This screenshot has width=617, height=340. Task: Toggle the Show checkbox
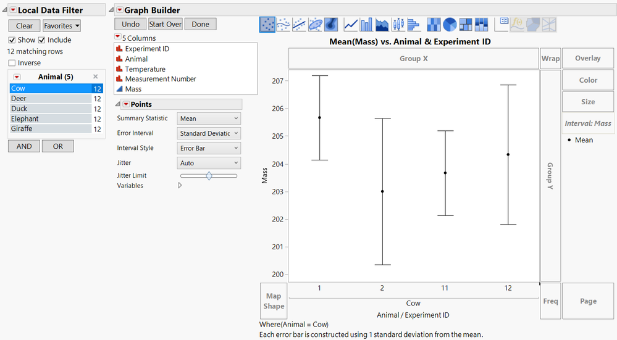(12, 40)
